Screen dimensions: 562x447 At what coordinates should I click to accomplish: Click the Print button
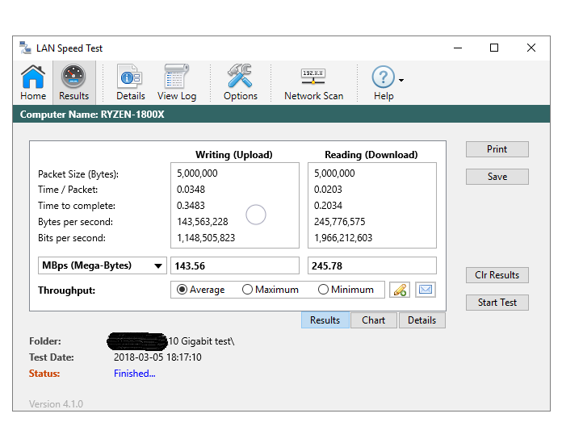497,149
